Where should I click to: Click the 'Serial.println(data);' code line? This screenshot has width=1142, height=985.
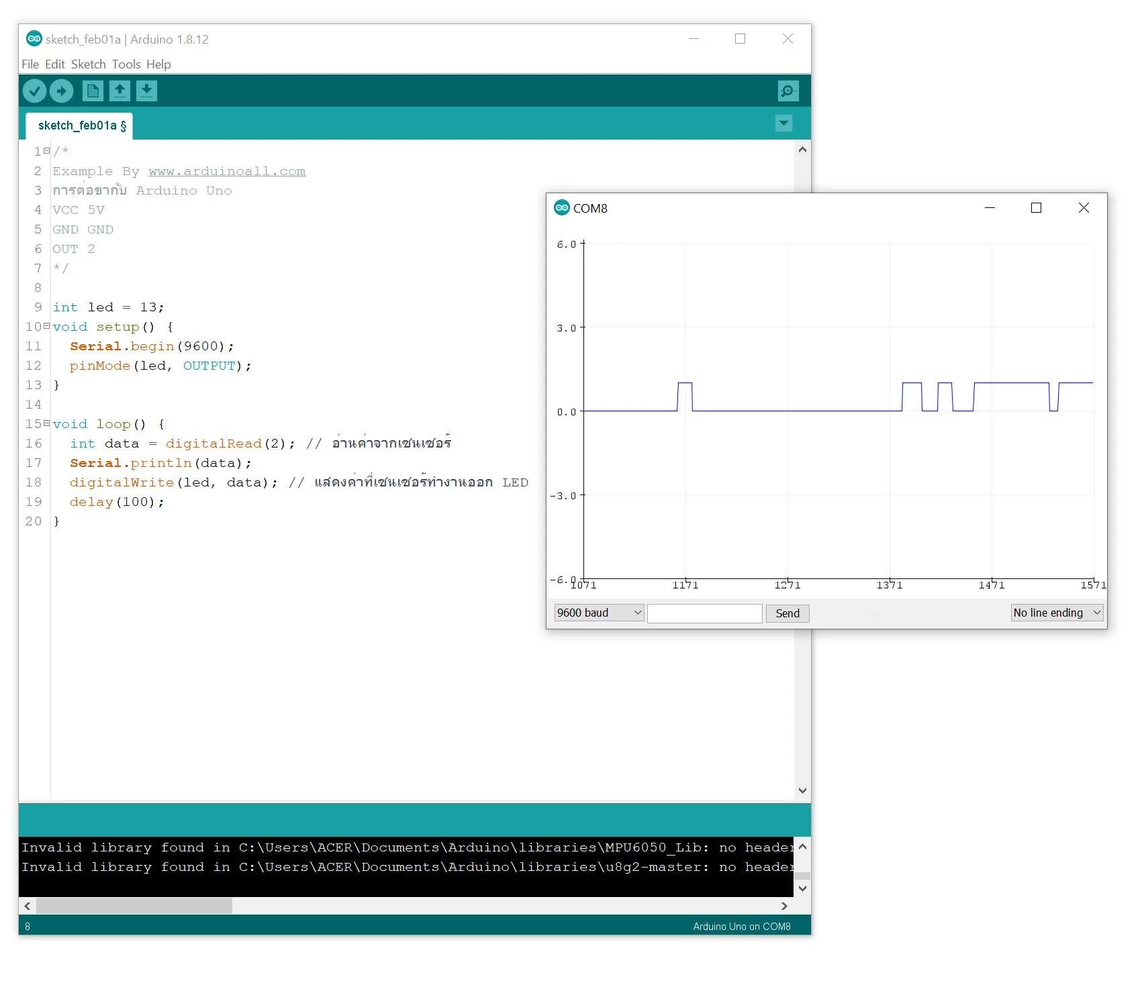pos(160,463)
